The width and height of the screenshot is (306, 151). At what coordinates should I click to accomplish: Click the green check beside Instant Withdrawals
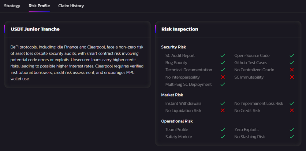pyautogui.click(x=223, y=103)
